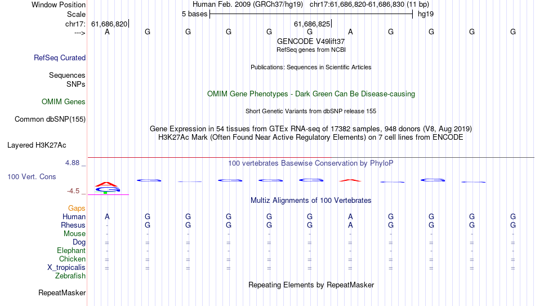
Task: Select the Scale track label
Action: point(76,14)
